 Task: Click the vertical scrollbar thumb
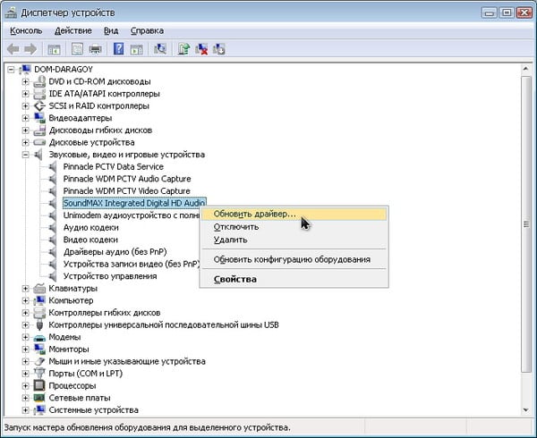[526, 224]
